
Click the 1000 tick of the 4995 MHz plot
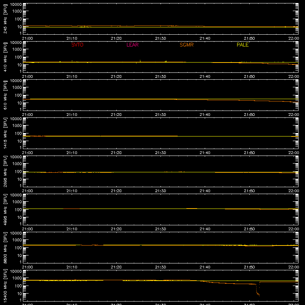click(17, 202)
